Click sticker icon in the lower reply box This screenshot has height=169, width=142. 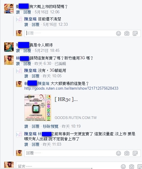[135, 153]
